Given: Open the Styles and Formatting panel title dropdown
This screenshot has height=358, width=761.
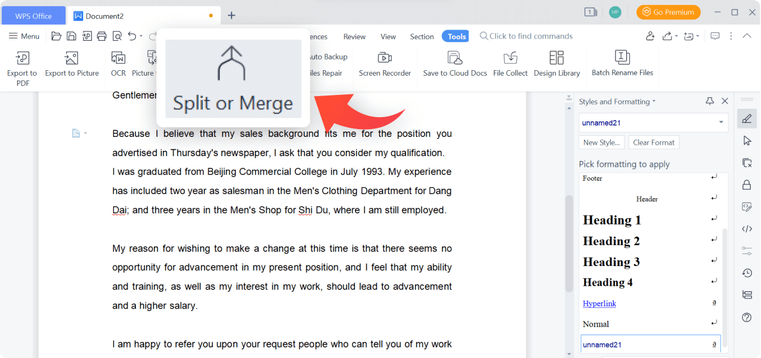Looking at the screenshot, I should [654, 102].
